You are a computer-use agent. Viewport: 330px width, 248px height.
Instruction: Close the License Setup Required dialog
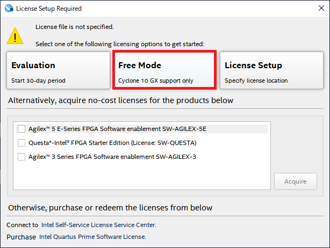(x=321, y=8)
